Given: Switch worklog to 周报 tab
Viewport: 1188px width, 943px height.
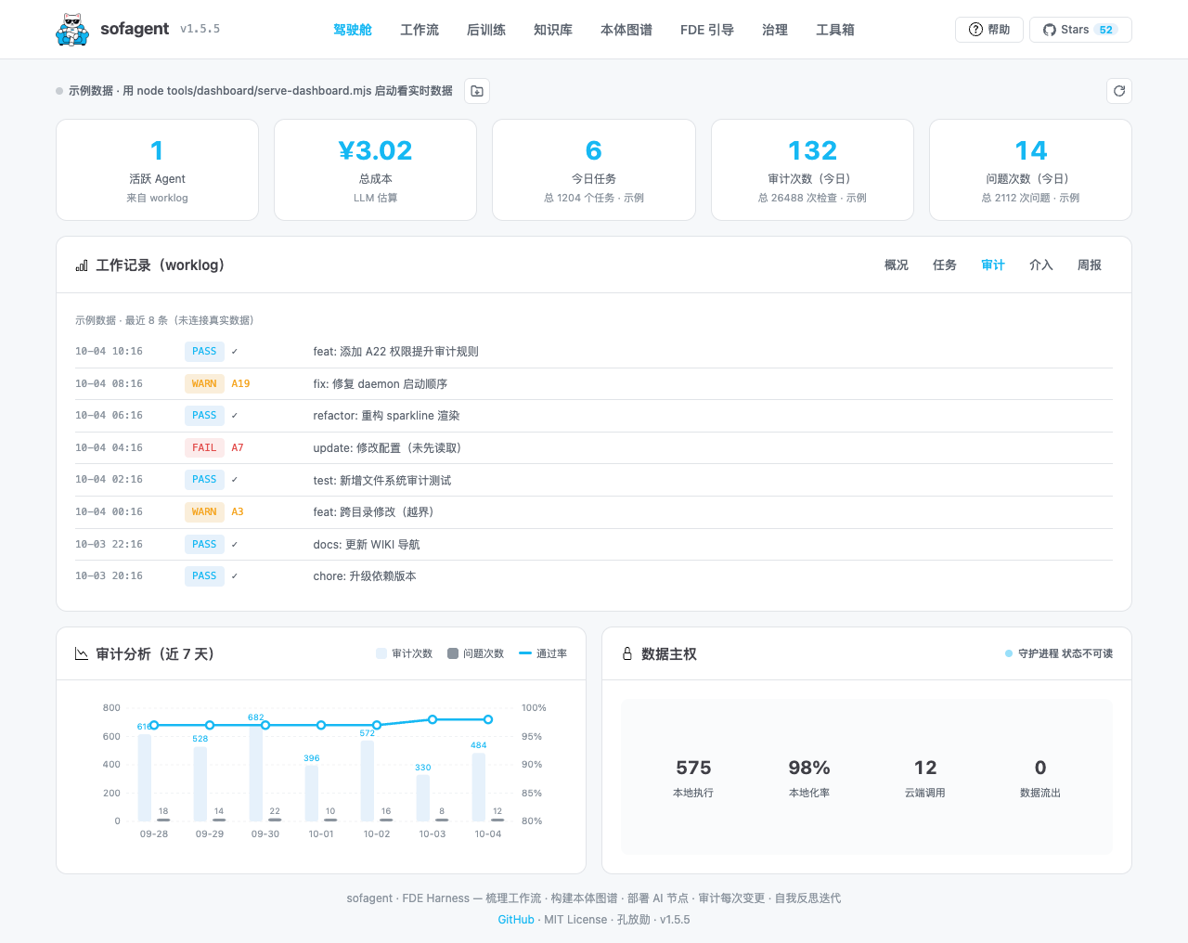Looking at the screenshot, I should click(x=1090, y=265).
